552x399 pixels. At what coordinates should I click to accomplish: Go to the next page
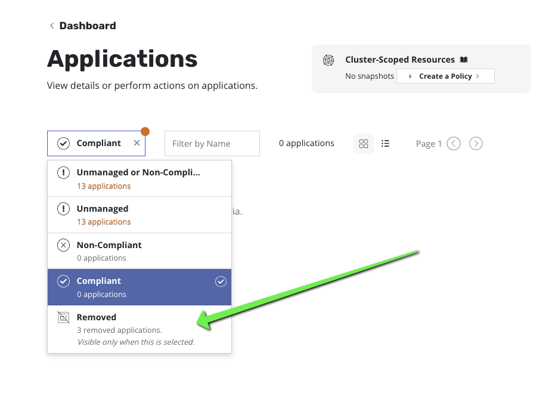pyautogui.click(x=476, y=144)
